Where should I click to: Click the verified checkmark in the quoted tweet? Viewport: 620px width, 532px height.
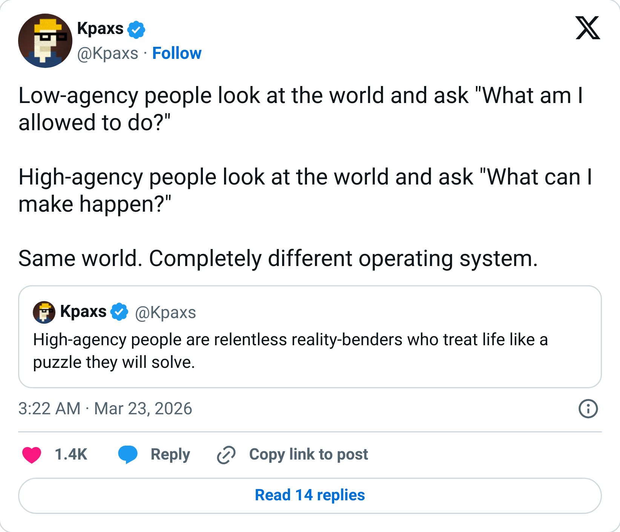pyautogui.click(x=118, y=312)
